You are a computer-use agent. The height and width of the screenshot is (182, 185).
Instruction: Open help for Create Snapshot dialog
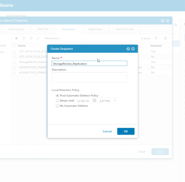[x=128, y=49]
